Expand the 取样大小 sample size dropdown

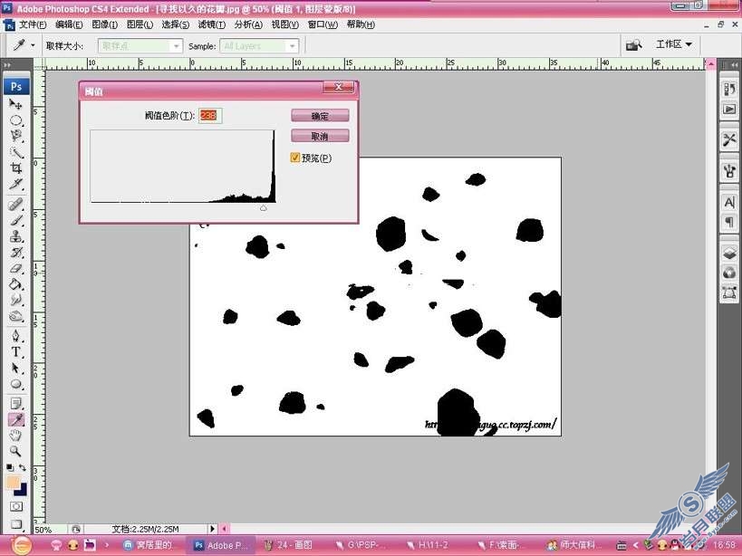click(140, 46)
